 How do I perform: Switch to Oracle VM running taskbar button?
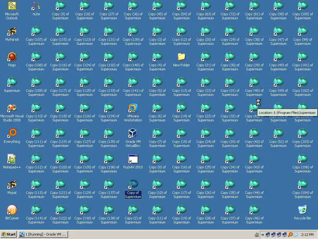43,234
